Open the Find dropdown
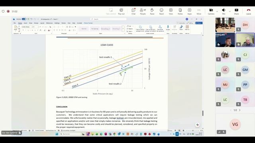This screenshot has height=143, width=255. click(130, 26)
